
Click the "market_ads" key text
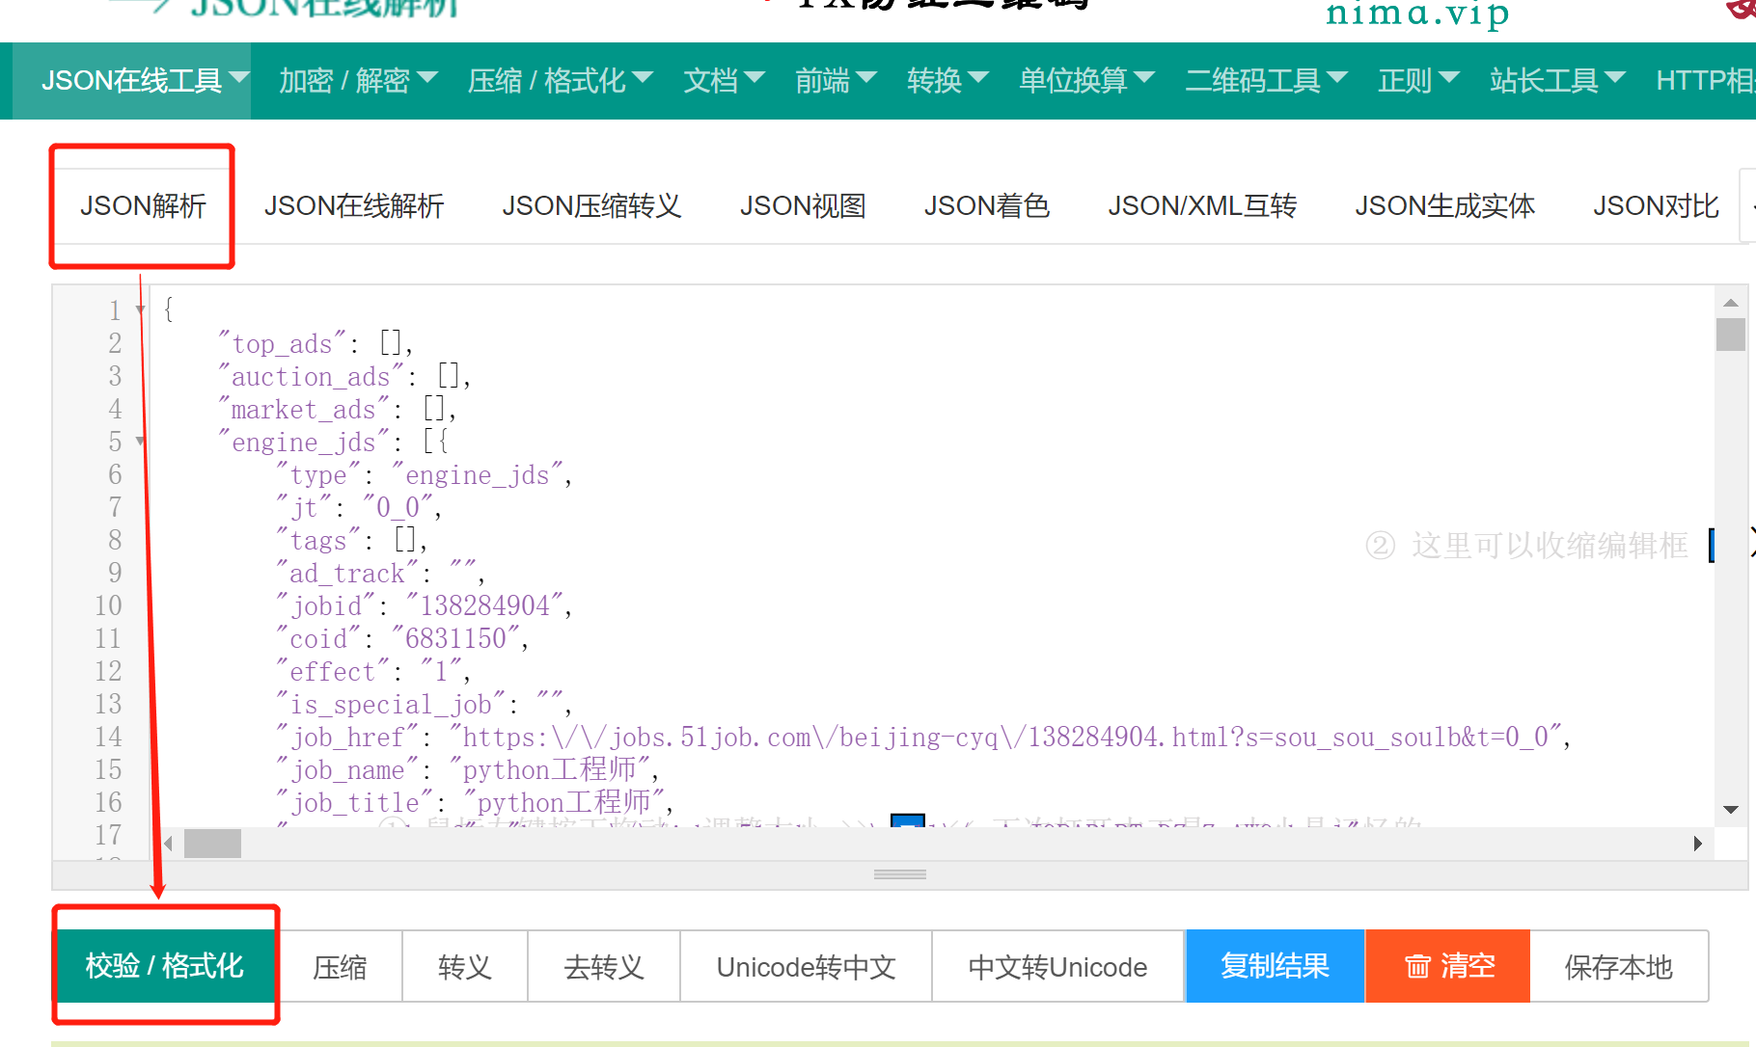point(304,410)
